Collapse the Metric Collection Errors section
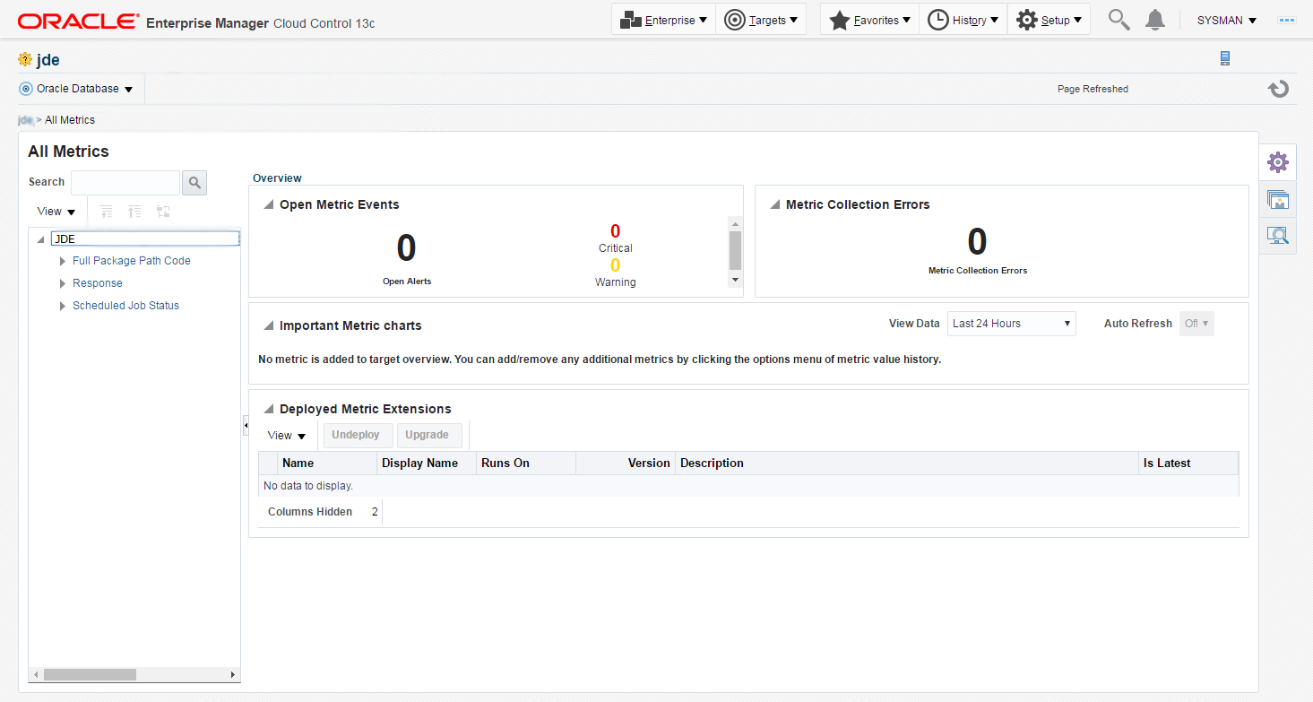 pos(775,205)
